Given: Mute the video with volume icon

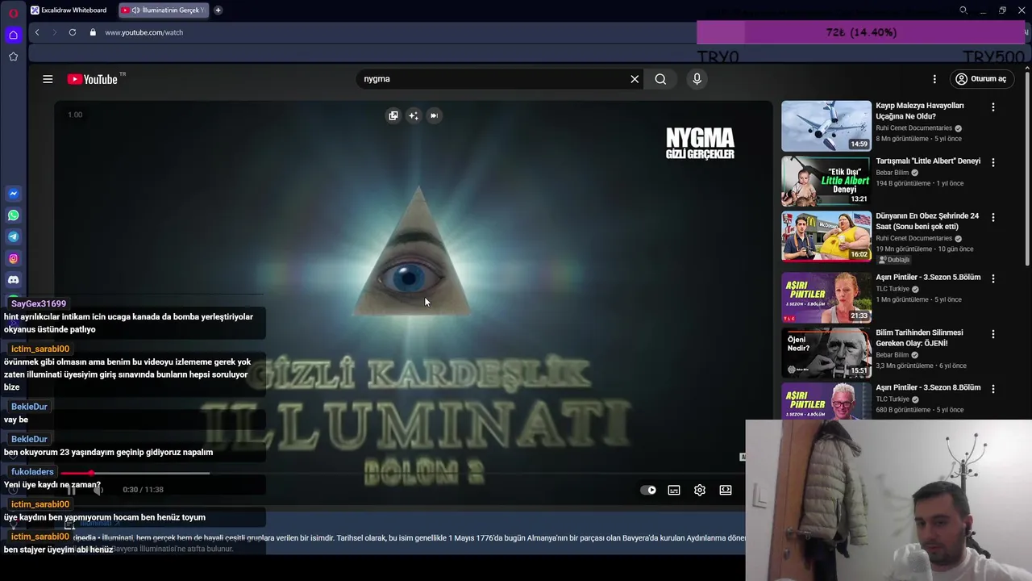Looking at the screenshot, I should tap(98, 490).
